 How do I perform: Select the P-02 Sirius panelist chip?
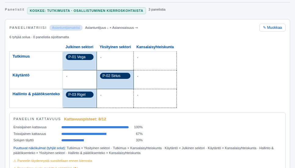(x=115, y=76)
